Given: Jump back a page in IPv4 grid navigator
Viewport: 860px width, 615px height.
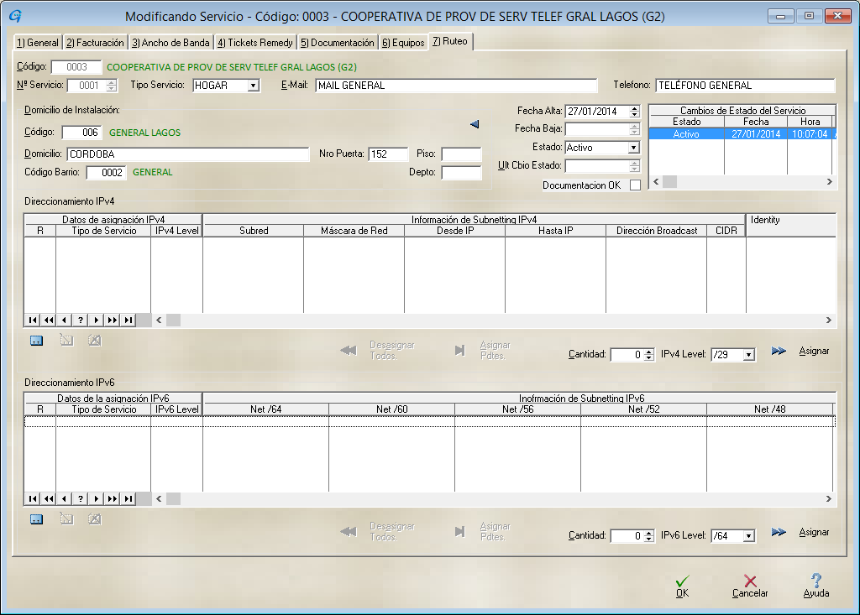Looking at the screenshot, I should point(49,321).
